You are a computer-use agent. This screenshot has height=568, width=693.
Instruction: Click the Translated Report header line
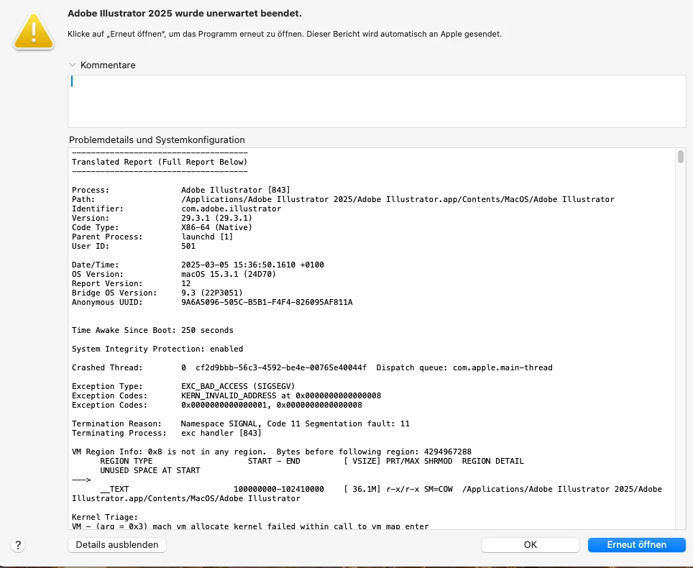160,162
